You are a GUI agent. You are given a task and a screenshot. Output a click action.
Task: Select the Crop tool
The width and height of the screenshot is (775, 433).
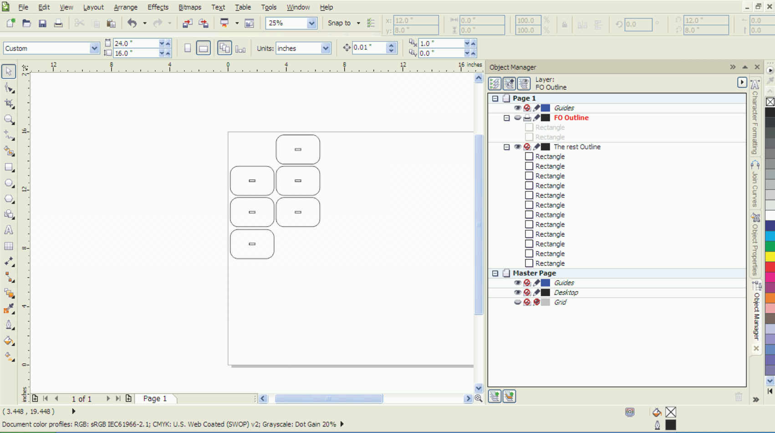[x=9, y=103]
